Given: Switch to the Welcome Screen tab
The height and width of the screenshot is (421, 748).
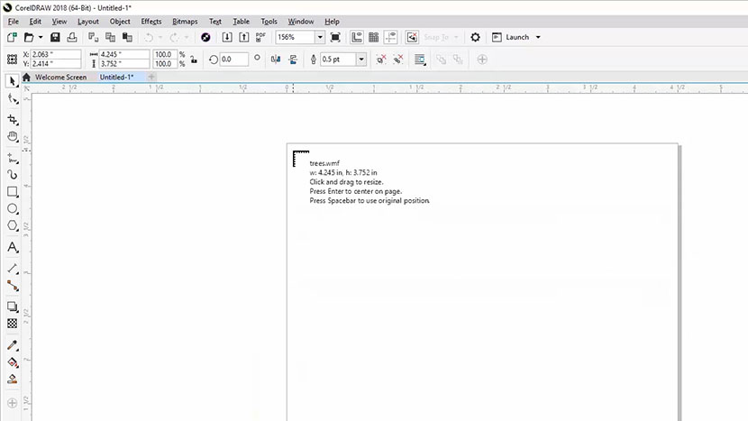Looking at the screenshot, I should point(60,78).
